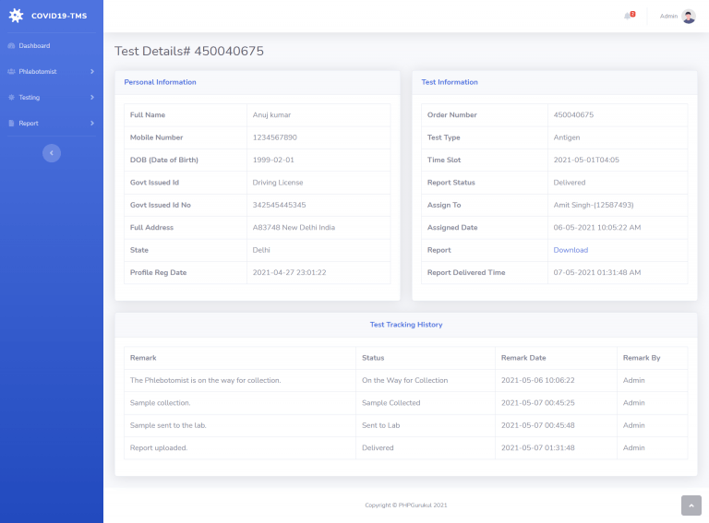Open the notifications bell icon
The width and height of the screenshot is (709, 523).
629,16
